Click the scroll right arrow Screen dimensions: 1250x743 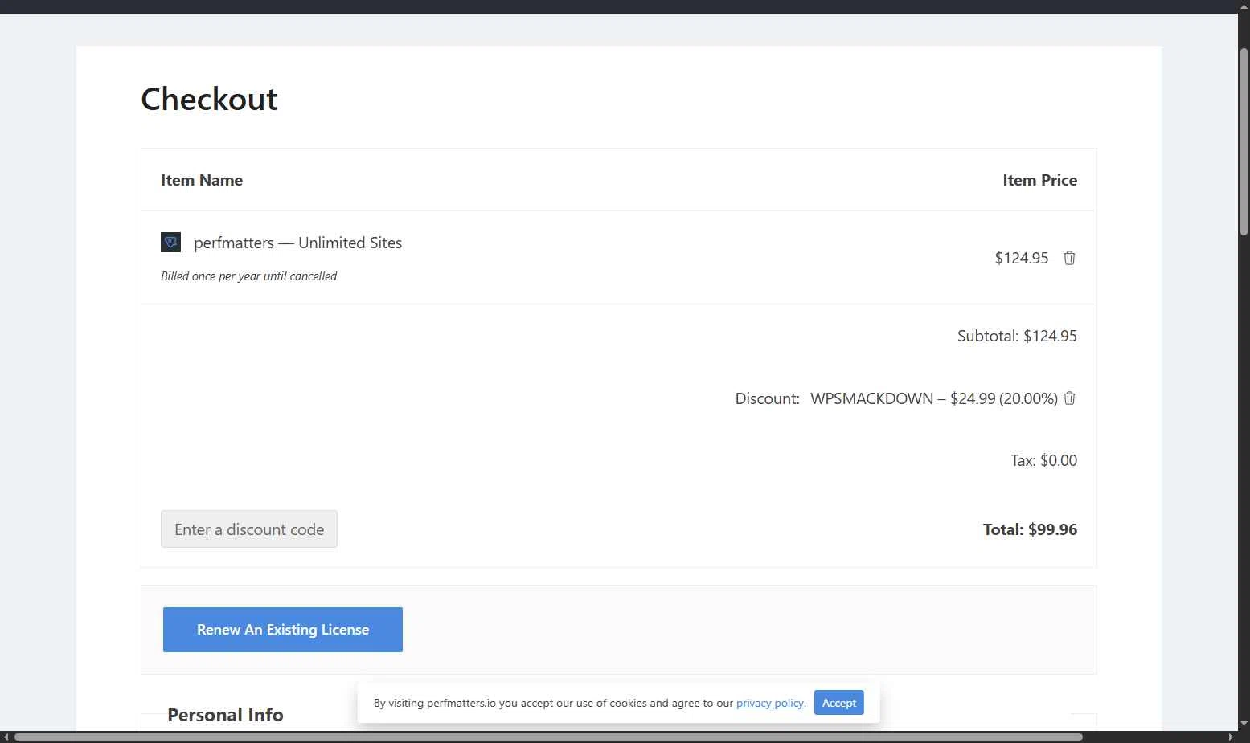point(1231,737)
